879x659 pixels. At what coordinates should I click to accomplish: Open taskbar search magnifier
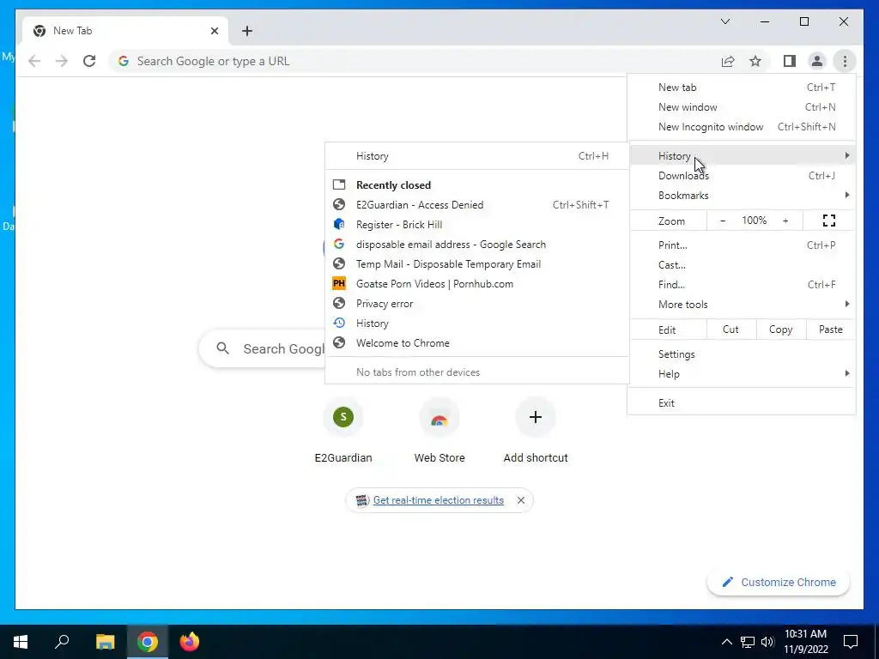tap(62, 642)
